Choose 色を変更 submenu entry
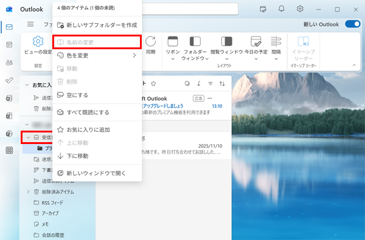Screen dimensions: 365x240 [97, 55]
